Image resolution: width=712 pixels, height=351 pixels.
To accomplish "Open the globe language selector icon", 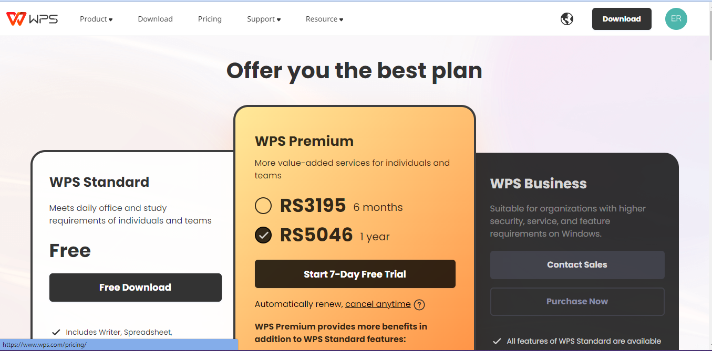I will pyautogui.click(x=566, y=18).
